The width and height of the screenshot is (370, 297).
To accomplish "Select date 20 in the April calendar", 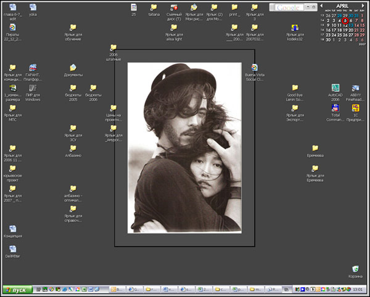I will pos(351,30).
